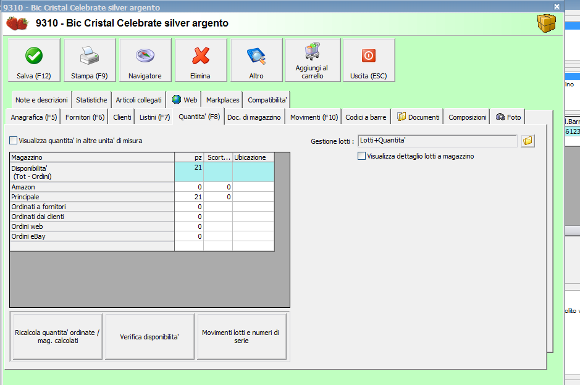Open the Fornitori (F6) tab
The width and height of the screenshot is (580, 385).
point(85,117)
